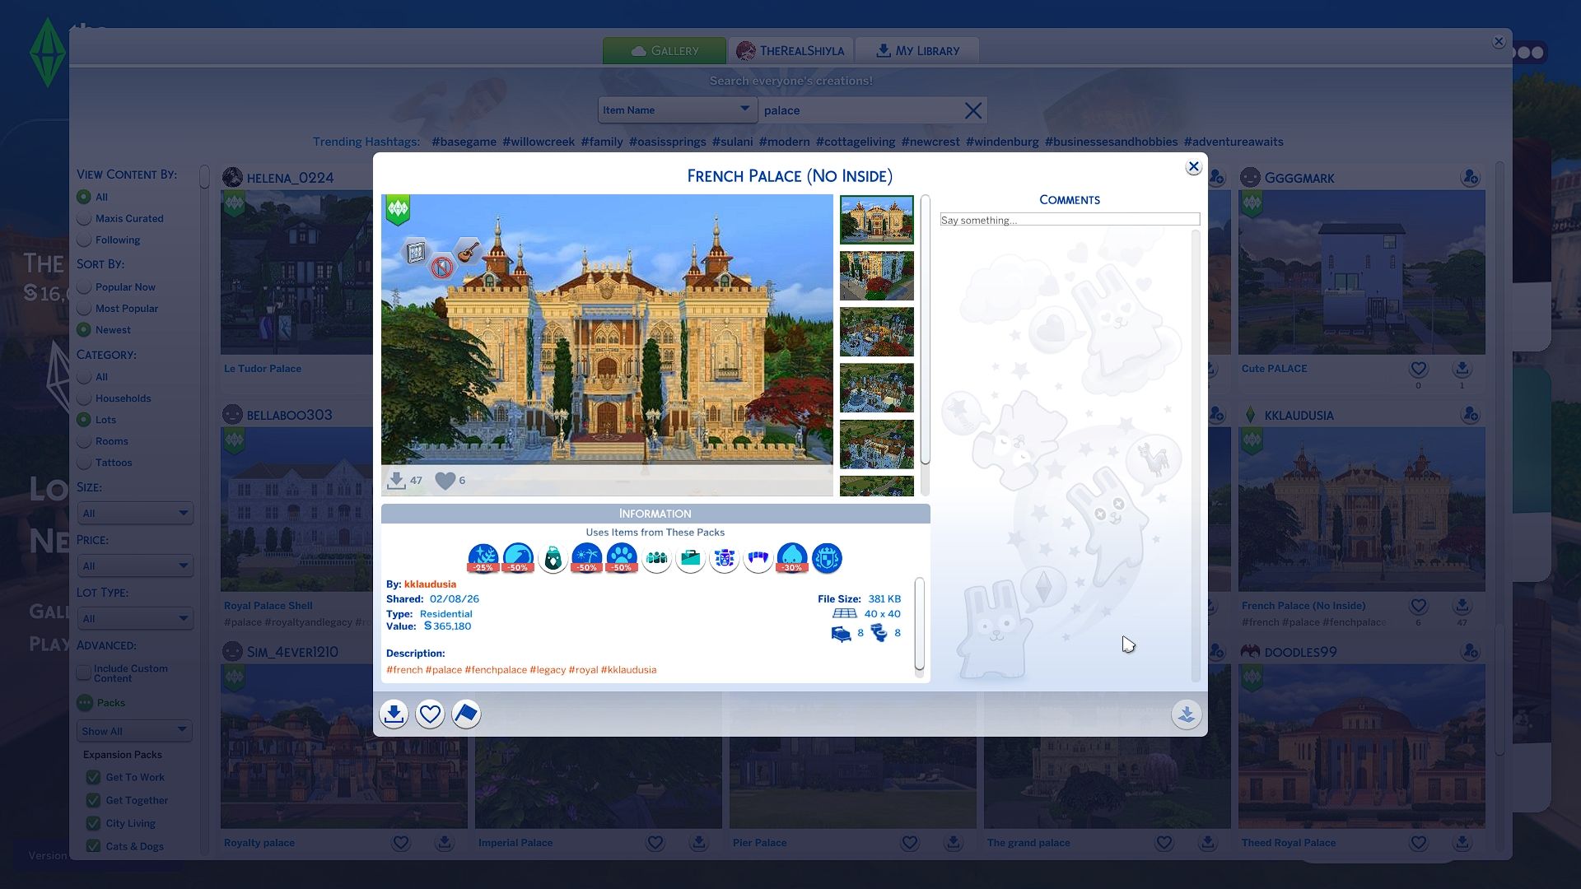Open the Item Name search dropdown

[676, 110]
